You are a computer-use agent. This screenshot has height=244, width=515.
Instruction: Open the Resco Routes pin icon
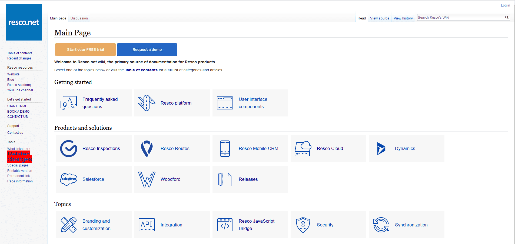point(147,149)
